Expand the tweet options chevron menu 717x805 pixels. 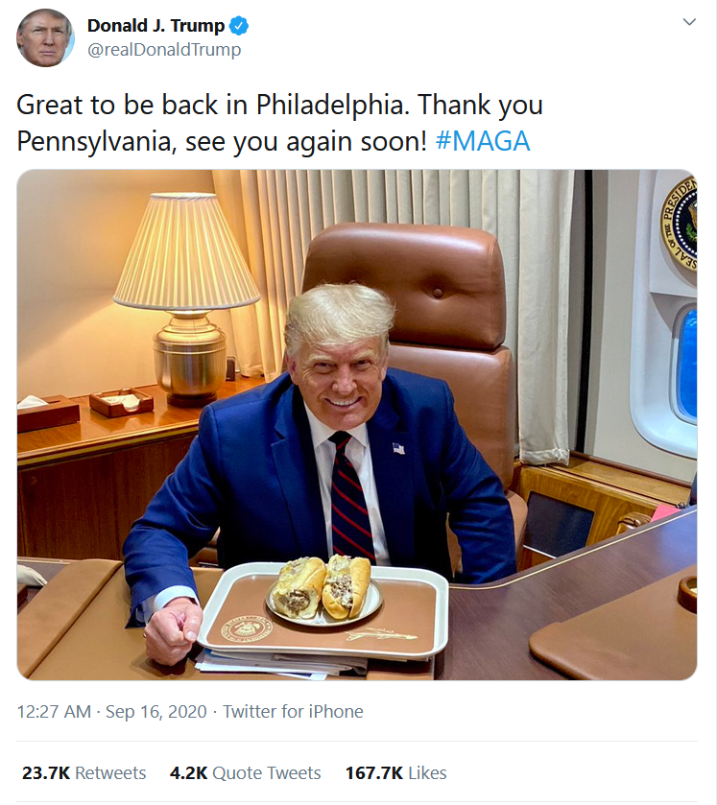pos(688,22)
